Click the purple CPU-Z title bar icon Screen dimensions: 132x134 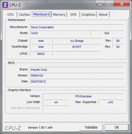point(5,5)
